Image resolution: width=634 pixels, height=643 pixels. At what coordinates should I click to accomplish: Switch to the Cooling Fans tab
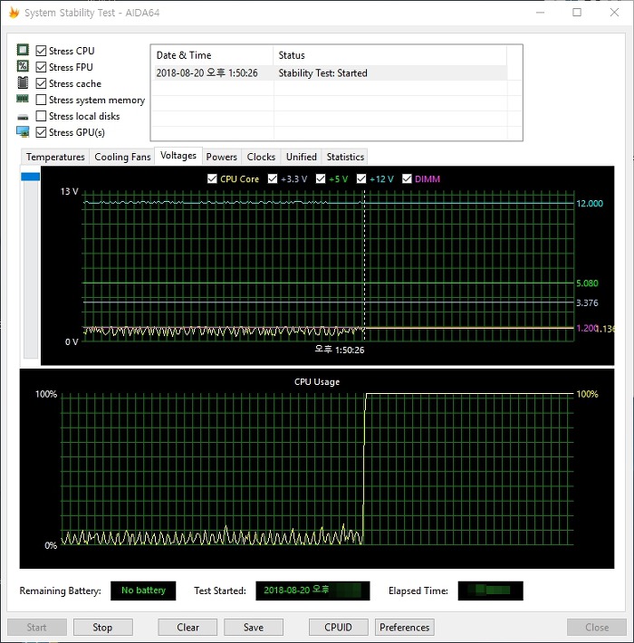122,157
